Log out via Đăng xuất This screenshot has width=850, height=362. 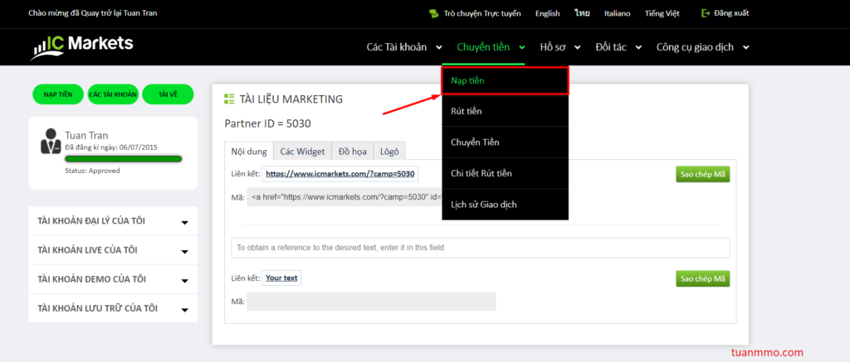[731, 13]
